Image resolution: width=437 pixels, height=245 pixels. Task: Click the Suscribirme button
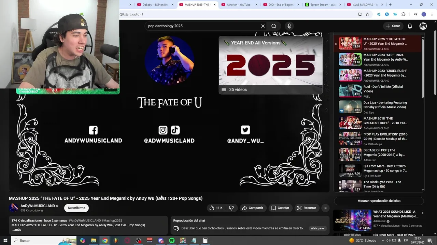76,208
